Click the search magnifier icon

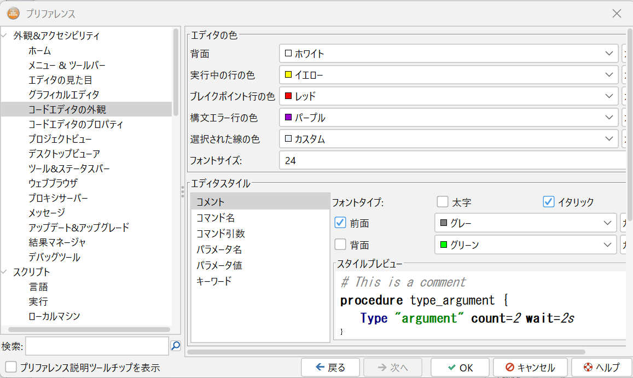(175, 346)
